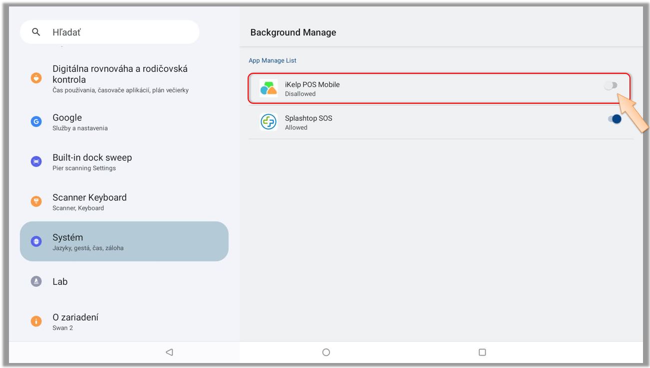Click the O zariadení info icon
The width and height of the screenshot is (650, 368).
[x=36, y=322]
